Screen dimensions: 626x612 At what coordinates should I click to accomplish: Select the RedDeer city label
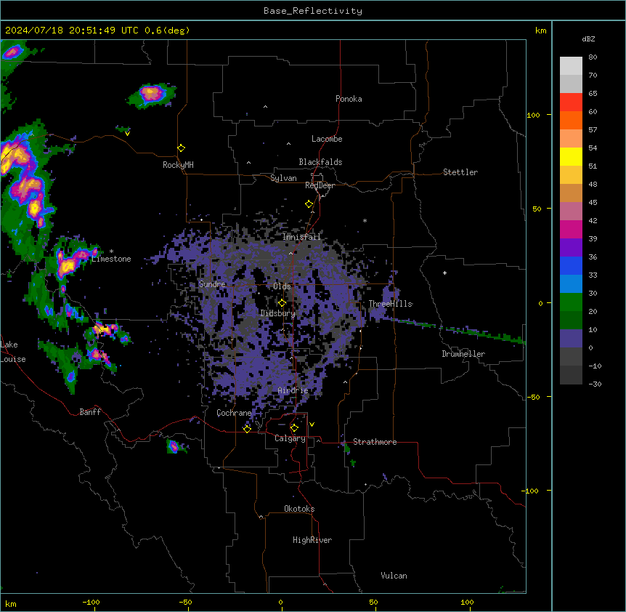tap(320, 185)
